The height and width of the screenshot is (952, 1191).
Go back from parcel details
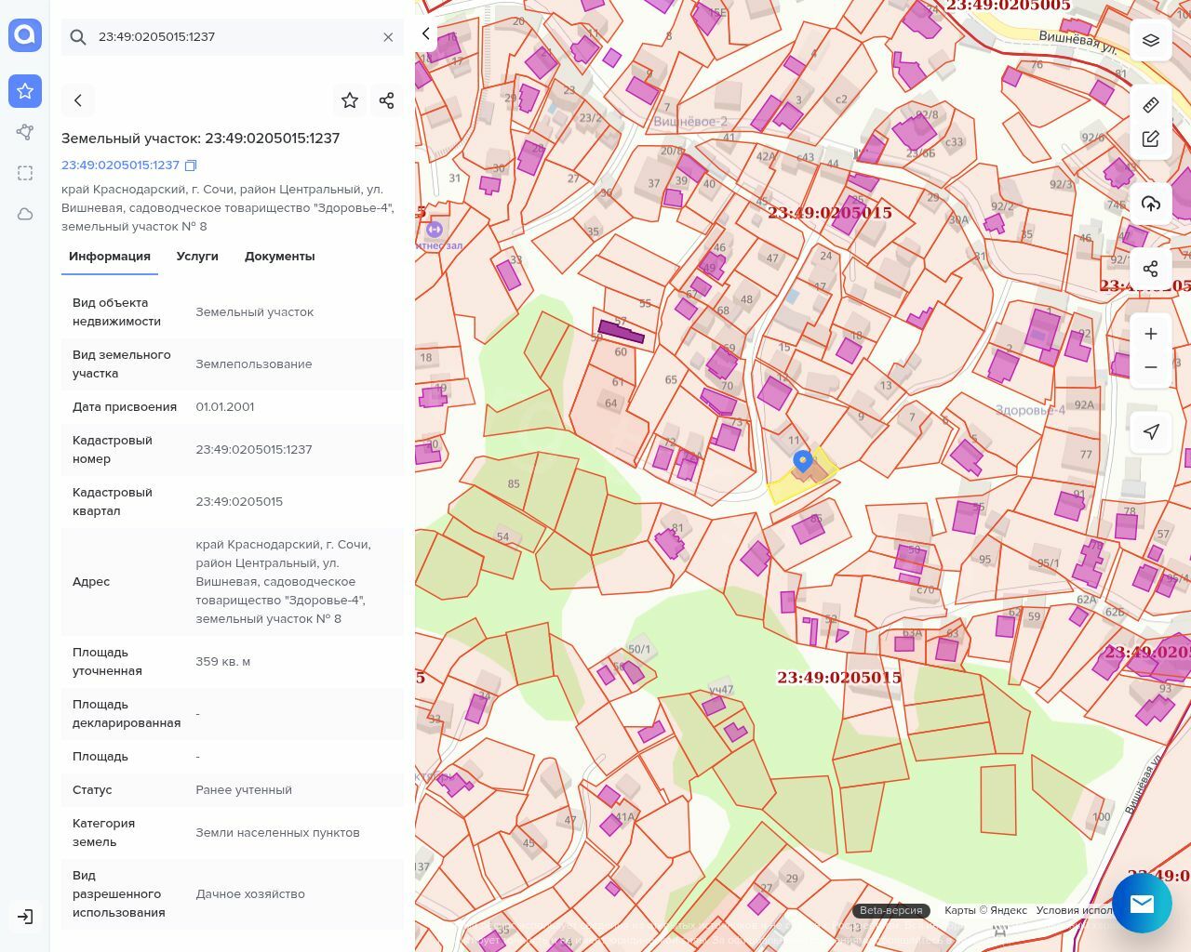(78, 100)
